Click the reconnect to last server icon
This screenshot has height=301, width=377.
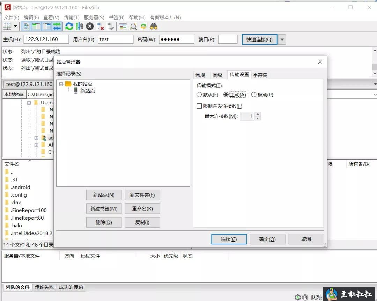click(110, 26)
